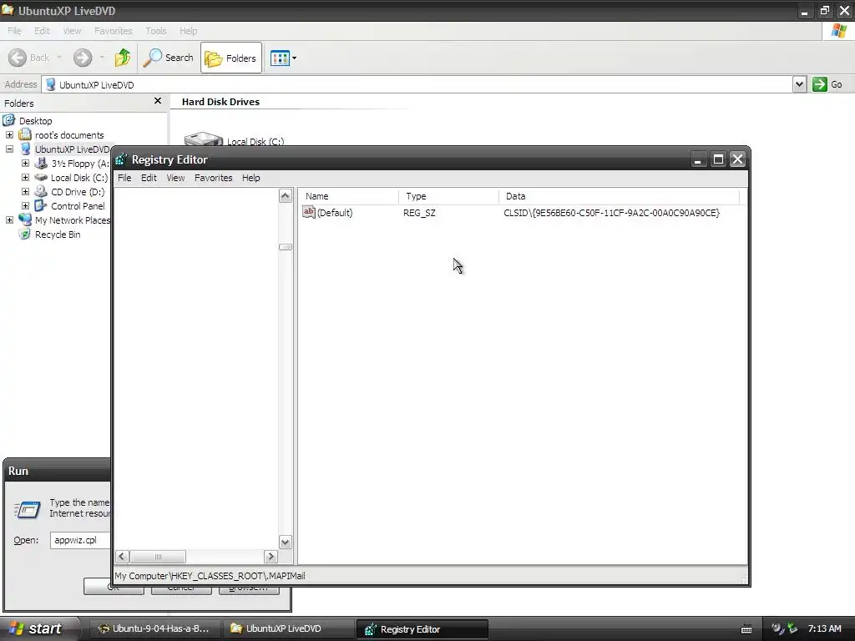Viewport: 855px width, 641px height.
Task: Switch to UbuntuXP LiveDVD taskbar item
Action: pos(288,628)
